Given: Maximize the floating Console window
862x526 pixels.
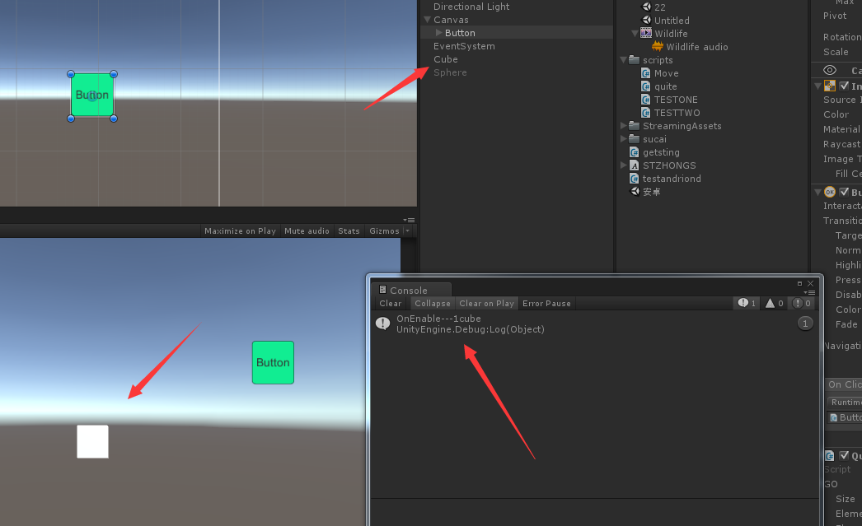Looking at the screenshot, I should (x=799, y=283).
